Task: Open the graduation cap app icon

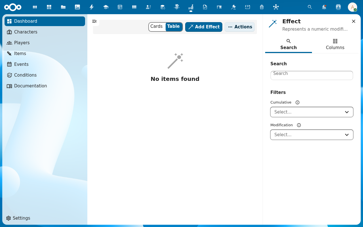Action: pos(106,7)
